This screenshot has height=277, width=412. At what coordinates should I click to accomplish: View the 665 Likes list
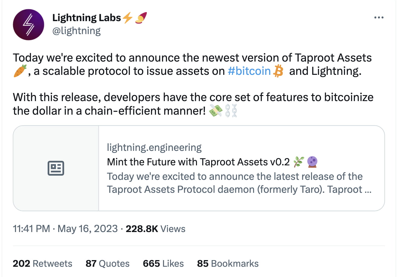163,263
